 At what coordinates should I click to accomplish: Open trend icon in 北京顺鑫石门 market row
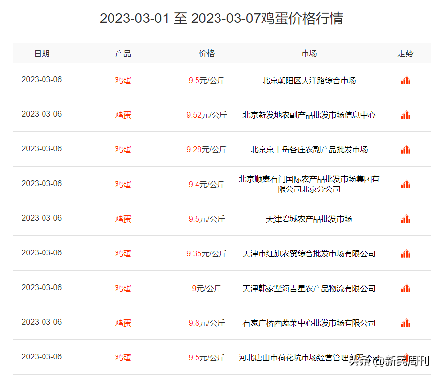(x=405, y=185)
